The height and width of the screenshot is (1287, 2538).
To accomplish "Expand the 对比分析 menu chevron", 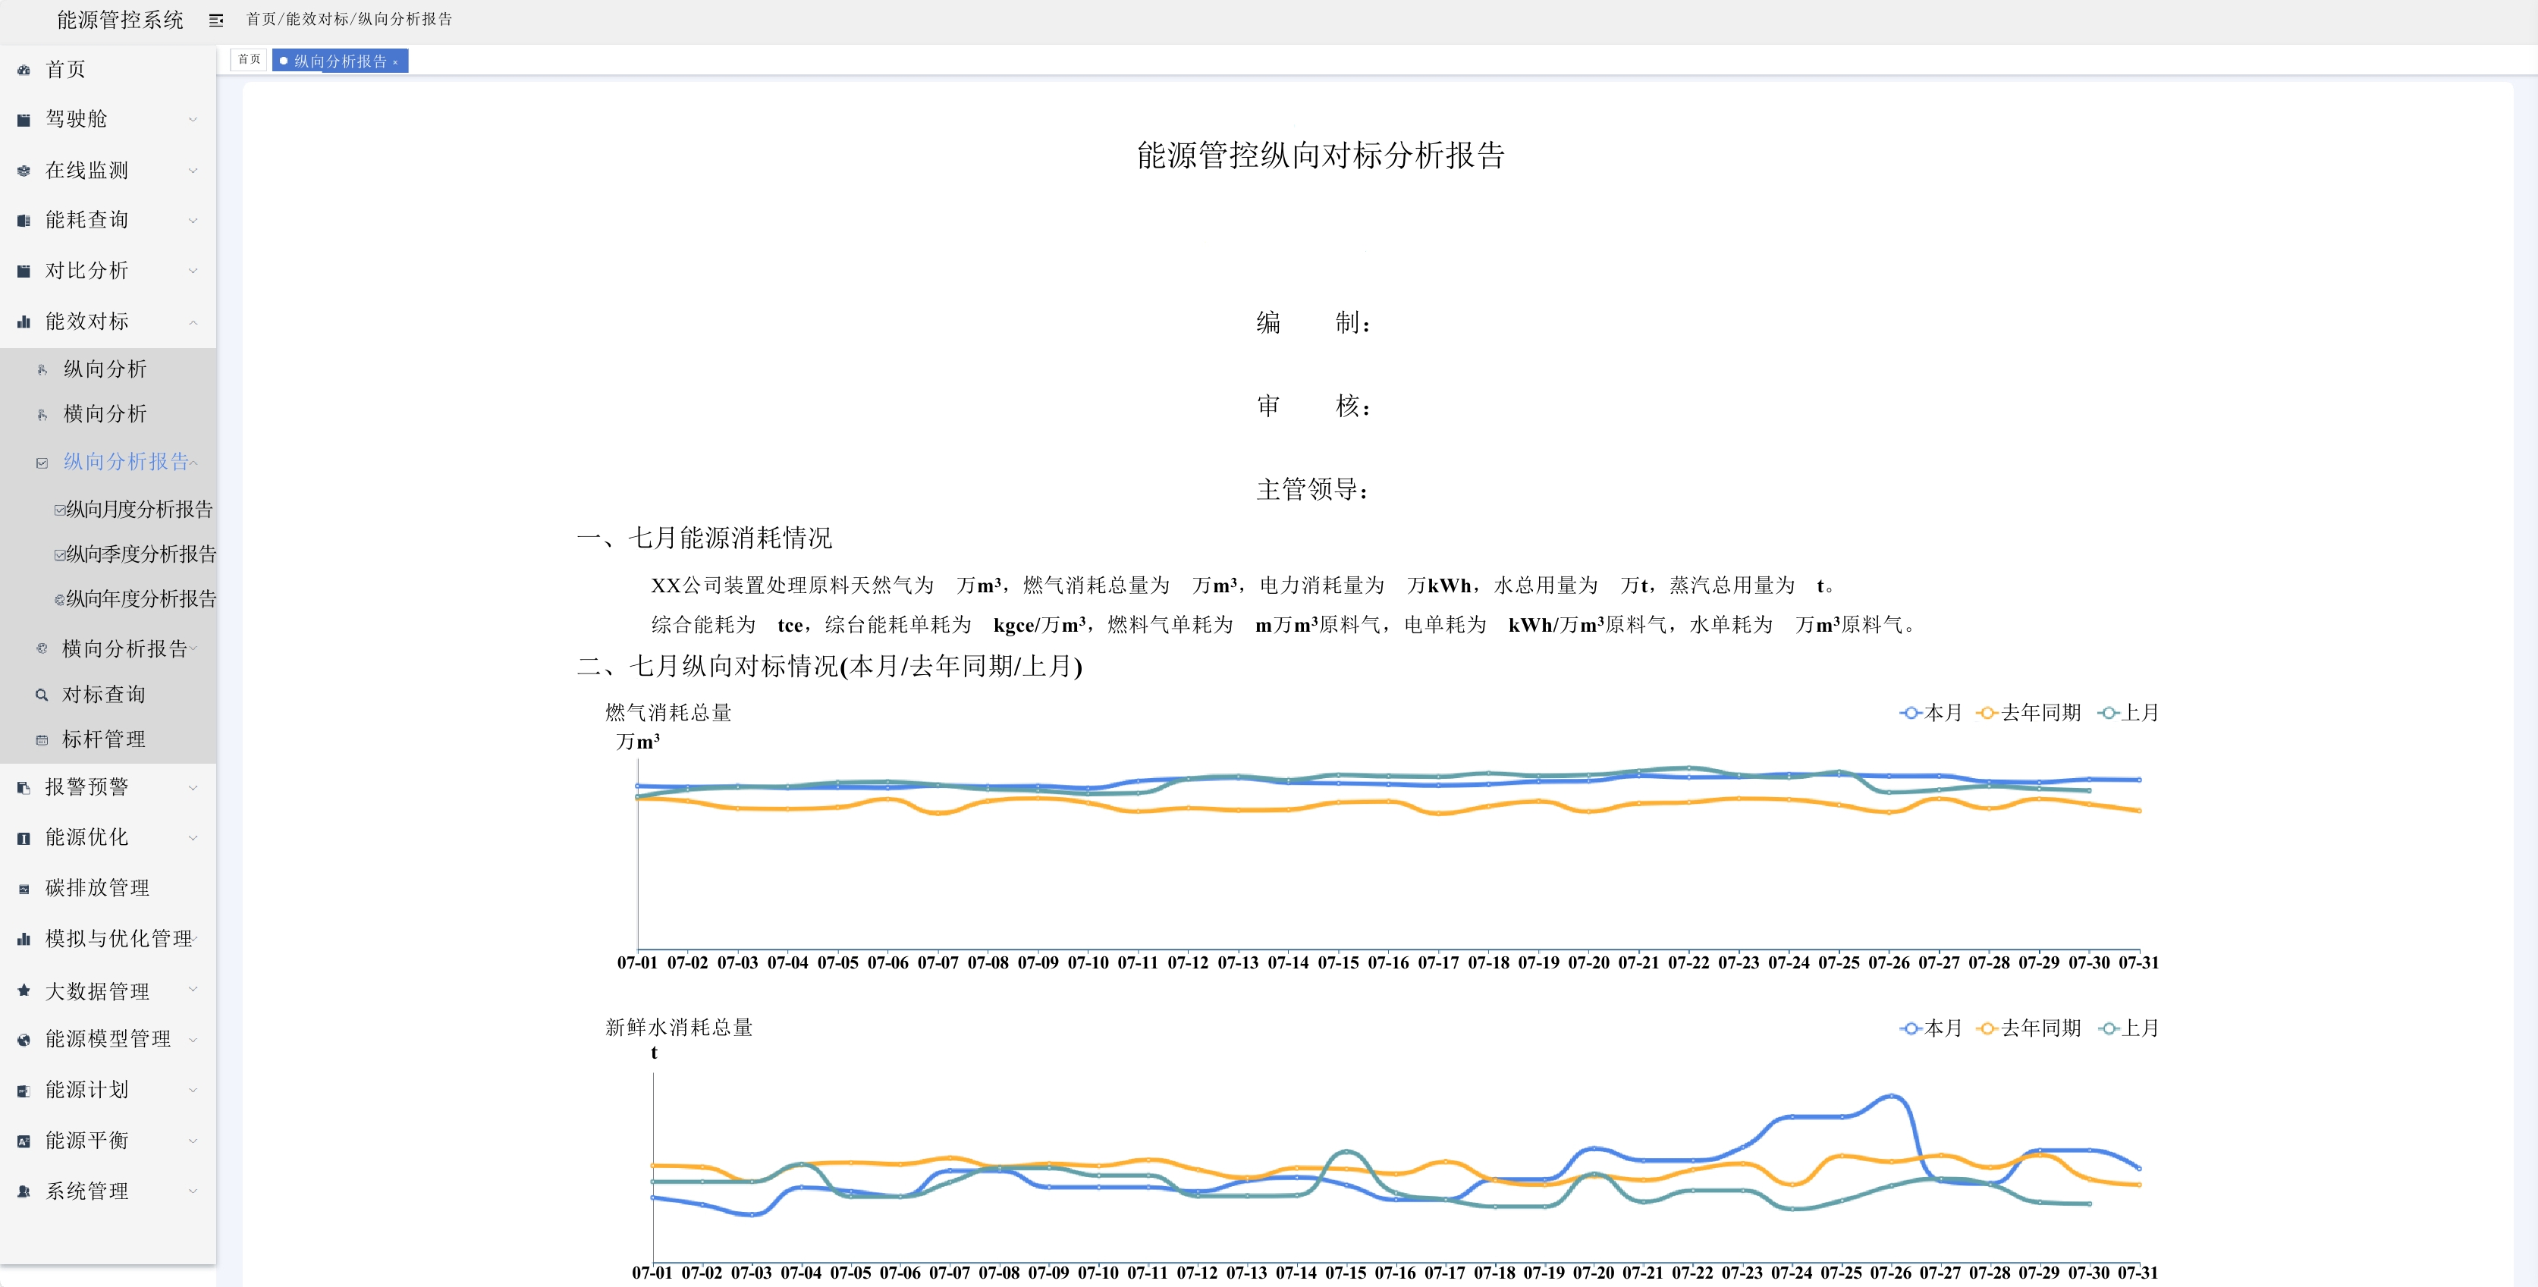I will 193,271.
